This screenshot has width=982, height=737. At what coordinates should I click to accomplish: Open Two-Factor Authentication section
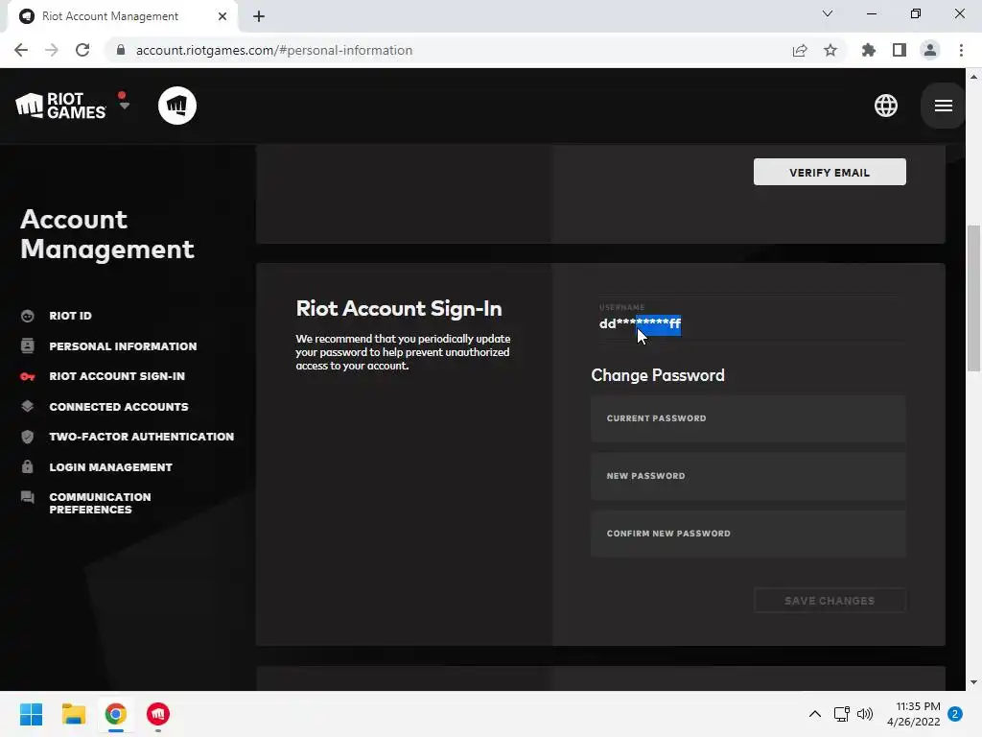click(142, 437)
